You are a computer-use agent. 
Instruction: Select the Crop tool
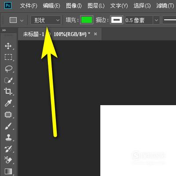point(8,92)
